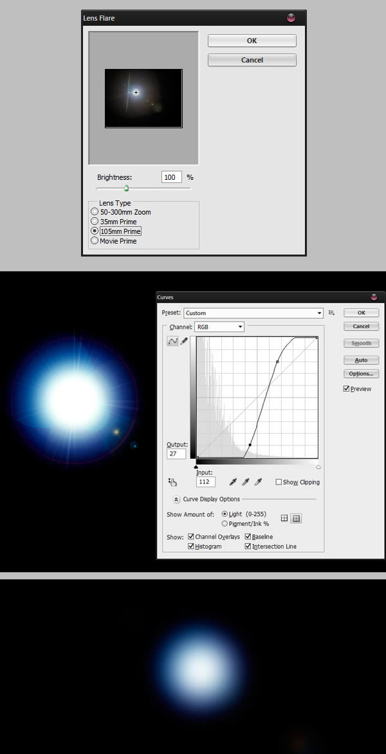Close the Lens Flare dialog
The image size is (386, 754).
291,18
